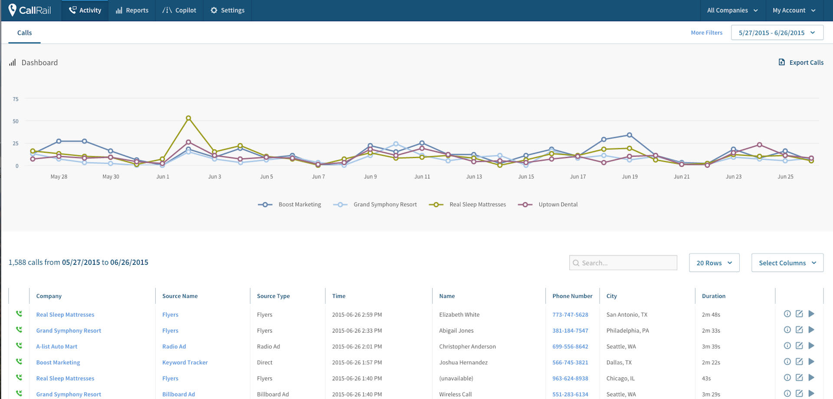Click phone number 566-745-3821
Image resolution: width=833 pixels, height=399 pixels.
click(570, 363)
